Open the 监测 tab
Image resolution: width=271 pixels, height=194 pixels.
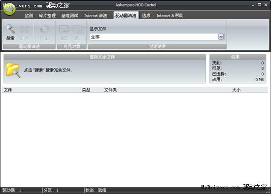(29, 16)
